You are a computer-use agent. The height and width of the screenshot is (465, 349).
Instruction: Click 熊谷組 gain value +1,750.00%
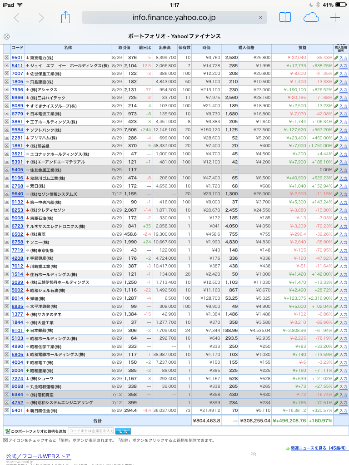[x=320, y=146]
